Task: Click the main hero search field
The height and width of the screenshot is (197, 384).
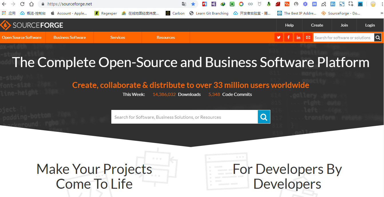Action: [x=184, y=117]
